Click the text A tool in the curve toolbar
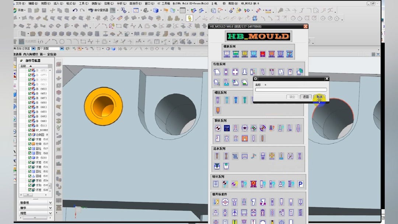Screen dimensions: 398x224 tap(140, 26)
